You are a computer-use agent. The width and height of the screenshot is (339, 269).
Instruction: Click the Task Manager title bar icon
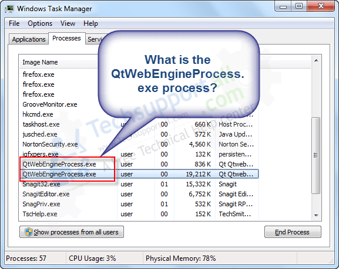coord(9,9)
